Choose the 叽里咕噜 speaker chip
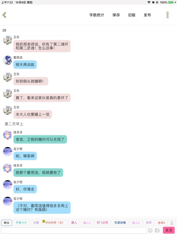The image size is (177, 236). point(120,223)
